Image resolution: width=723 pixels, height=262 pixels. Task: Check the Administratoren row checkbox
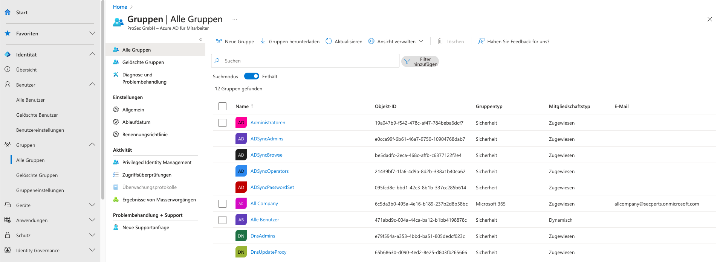pyautogui.click(x=223, y=123)
